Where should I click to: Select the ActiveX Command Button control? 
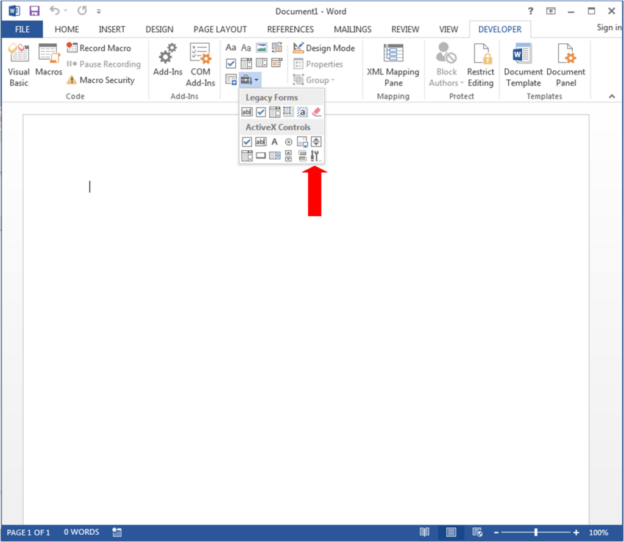pyautogui.click(x=261, y=155)
